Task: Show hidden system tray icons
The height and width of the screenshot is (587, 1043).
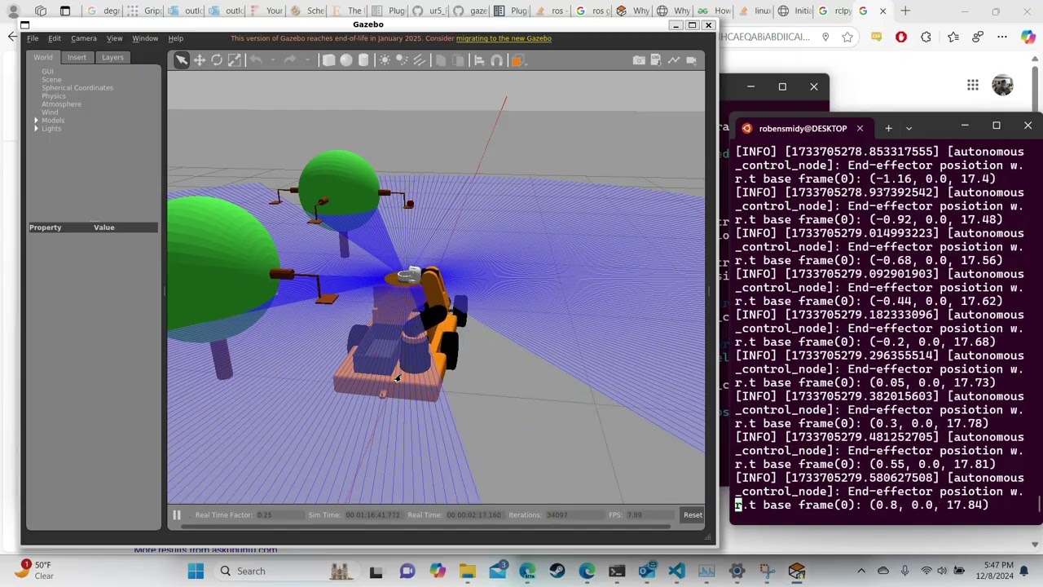Action: click(861, 571)
